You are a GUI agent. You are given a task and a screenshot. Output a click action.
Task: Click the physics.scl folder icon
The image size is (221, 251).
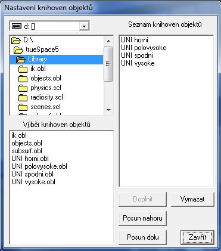click(23, 88)
